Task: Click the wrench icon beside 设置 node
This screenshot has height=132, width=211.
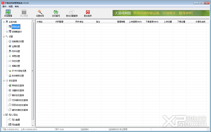Action: 7,37
